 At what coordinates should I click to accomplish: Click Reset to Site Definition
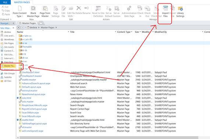click(98, 11)
